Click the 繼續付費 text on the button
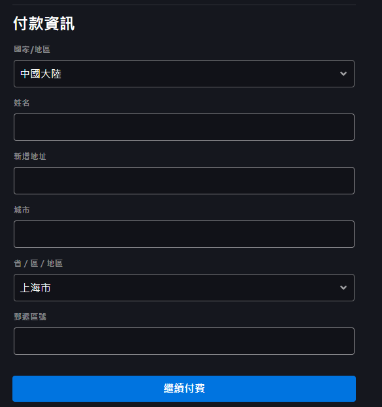Screen dimensions: 382x407 [x=184, y=388]
